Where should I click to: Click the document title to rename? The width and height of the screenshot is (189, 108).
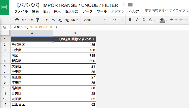pyautogui.click(x=67, y=5)
